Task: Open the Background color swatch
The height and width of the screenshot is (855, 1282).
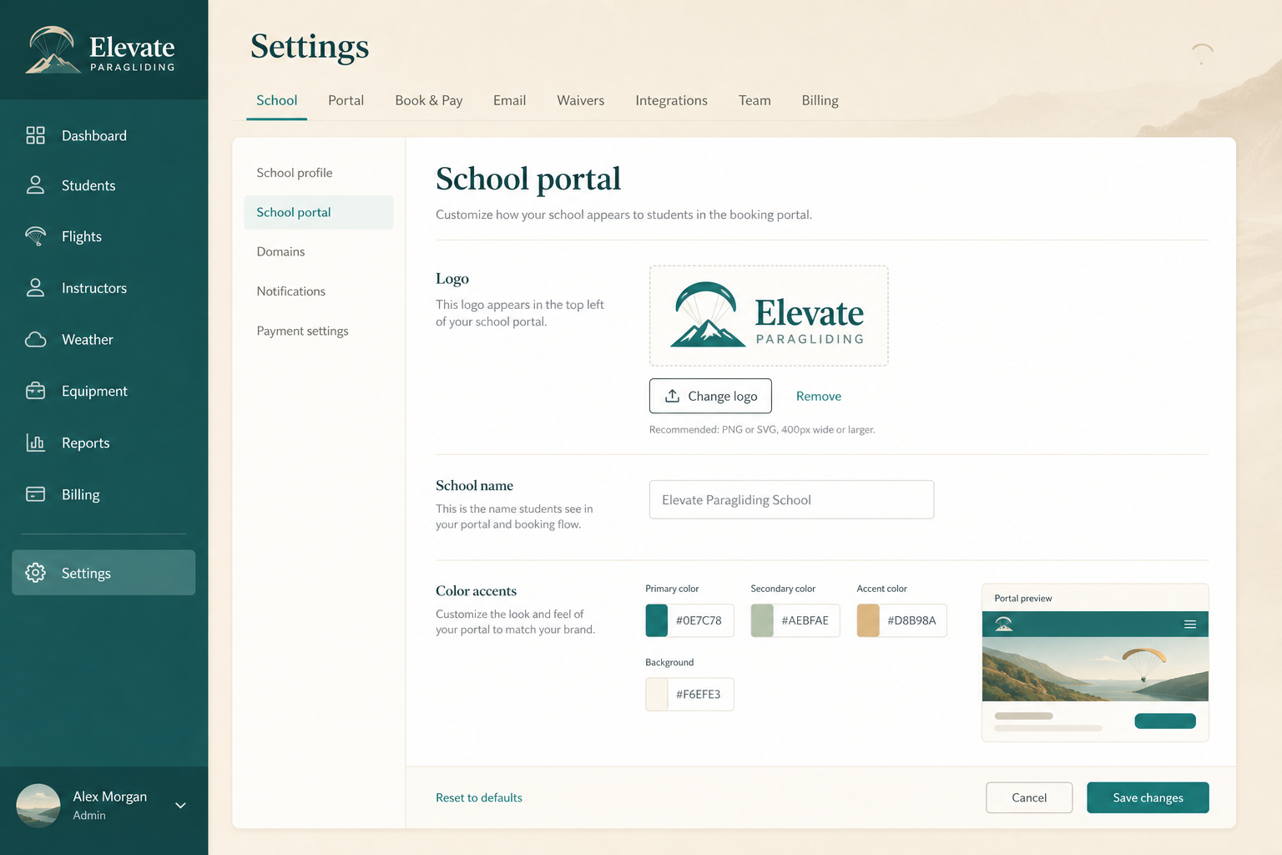Action: [x=657, y=694]
